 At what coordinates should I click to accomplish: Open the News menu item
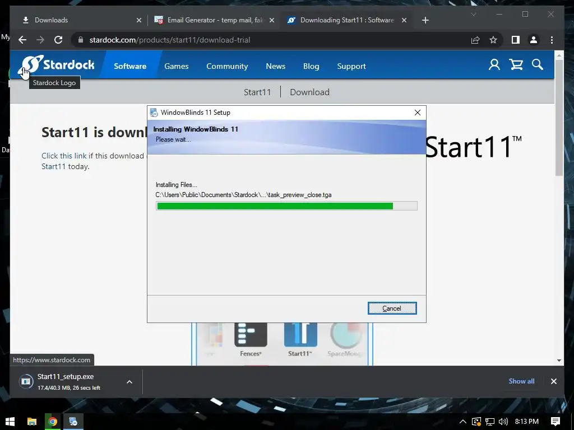tap(276, 66)
